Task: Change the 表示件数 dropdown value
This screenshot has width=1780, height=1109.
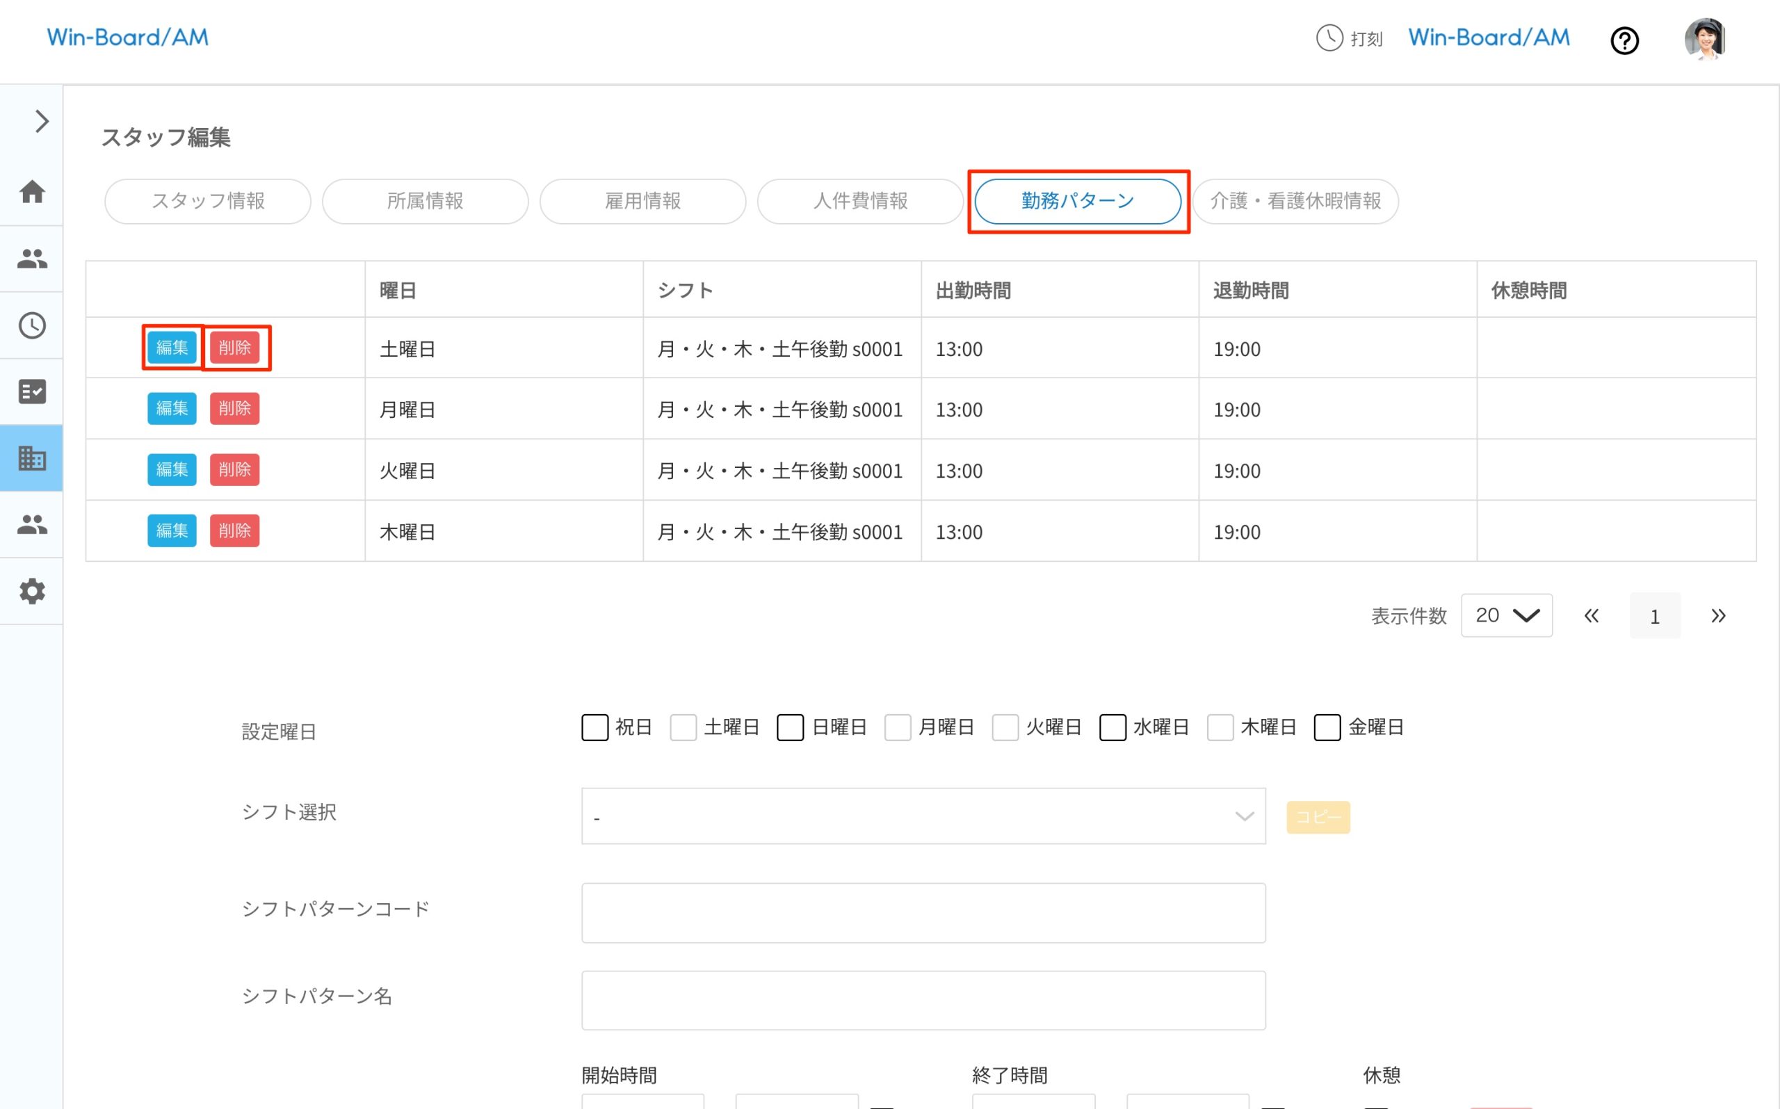Action: 1507,615
